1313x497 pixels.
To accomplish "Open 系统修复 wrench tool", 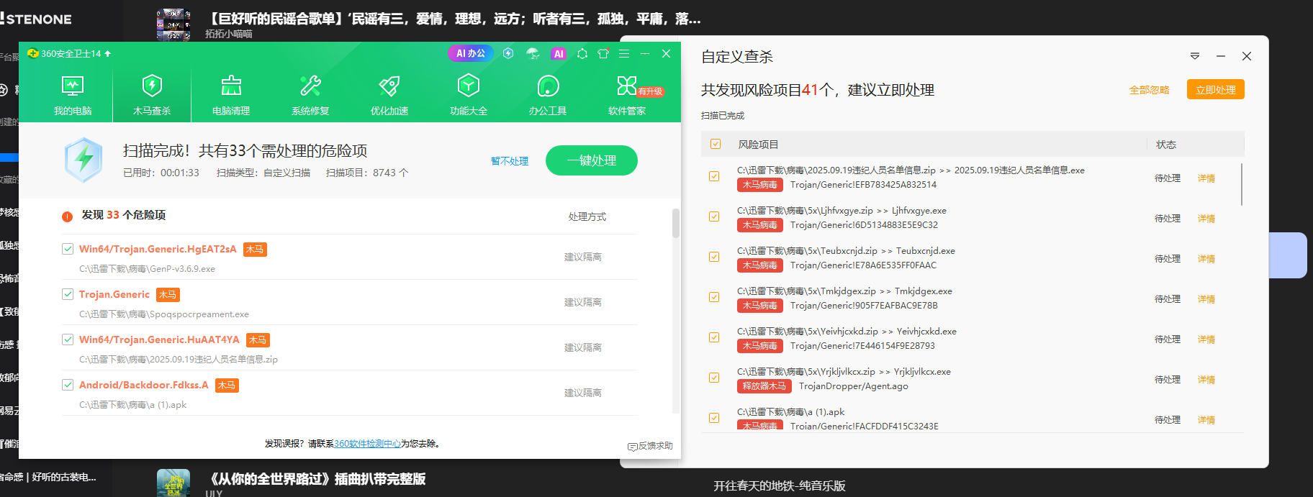I will tap(310, 95).
